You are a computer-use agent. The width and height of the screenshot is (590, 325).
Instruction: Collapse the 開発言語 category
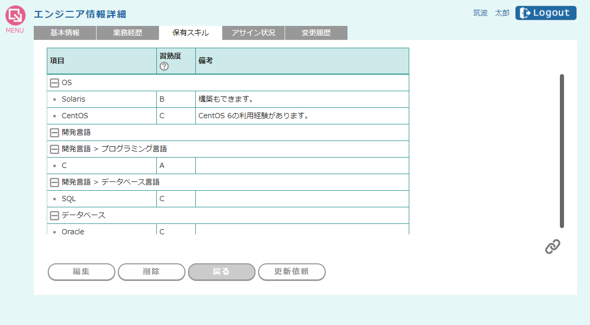tap(55, 133)
